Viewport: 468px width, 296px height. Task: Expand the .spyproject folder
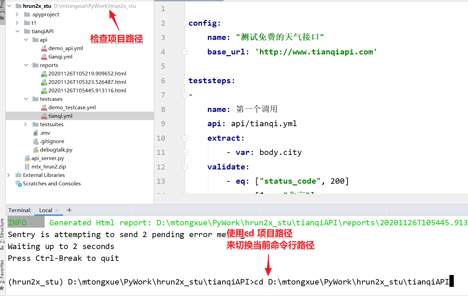17,15
